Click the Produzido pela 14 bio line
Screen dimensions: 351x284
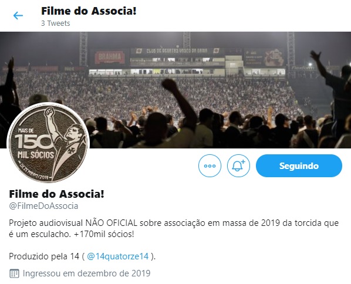point(82,256)
